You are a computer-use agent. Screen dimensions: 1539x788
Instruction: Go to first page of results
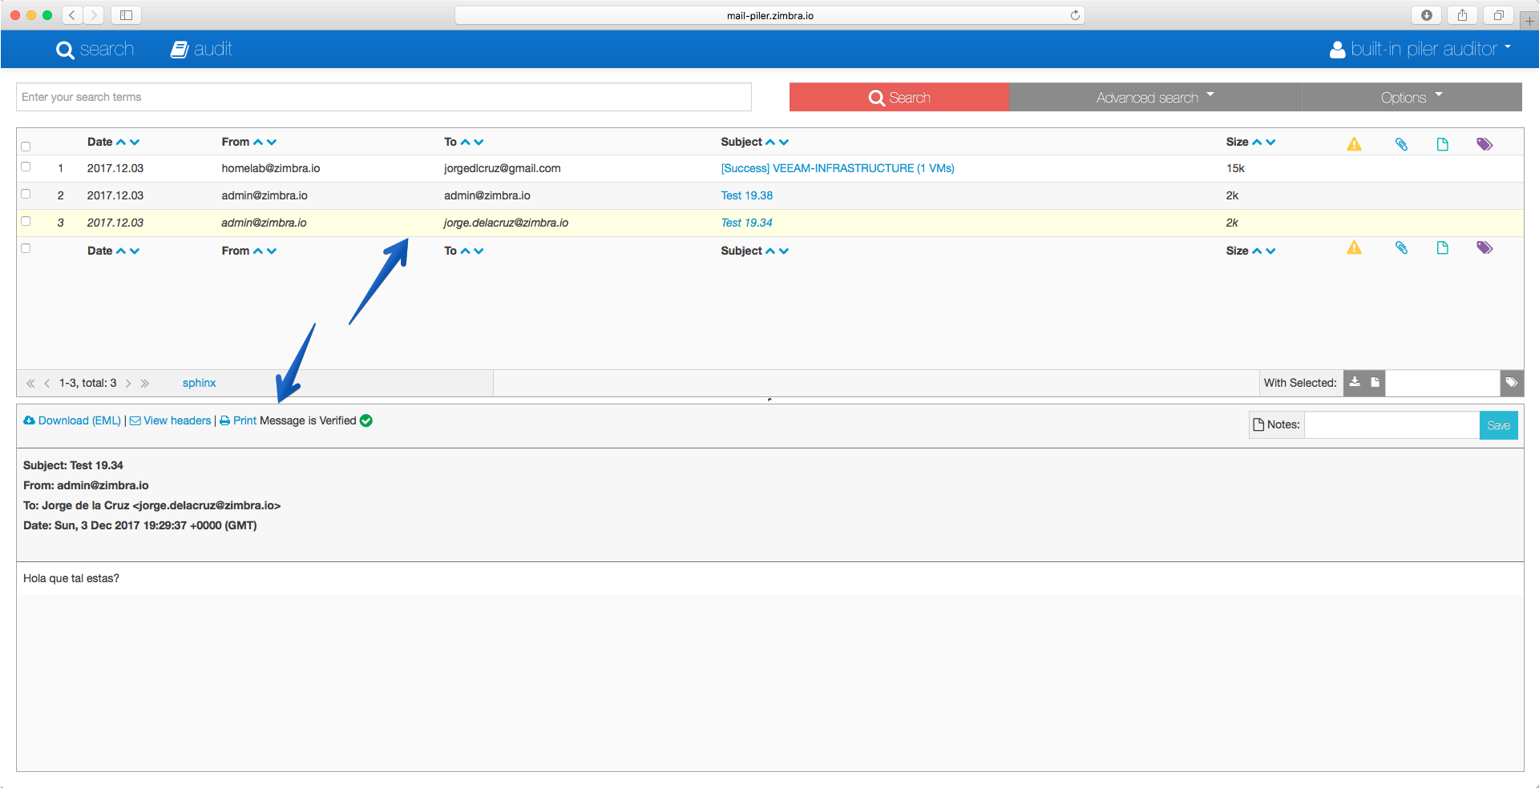click(30, 384)
